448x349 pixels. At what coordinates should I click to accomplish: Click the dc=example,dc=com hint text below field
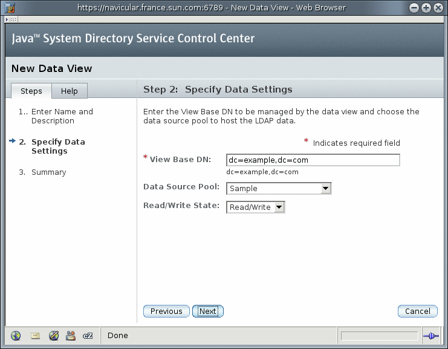(262, 172)
